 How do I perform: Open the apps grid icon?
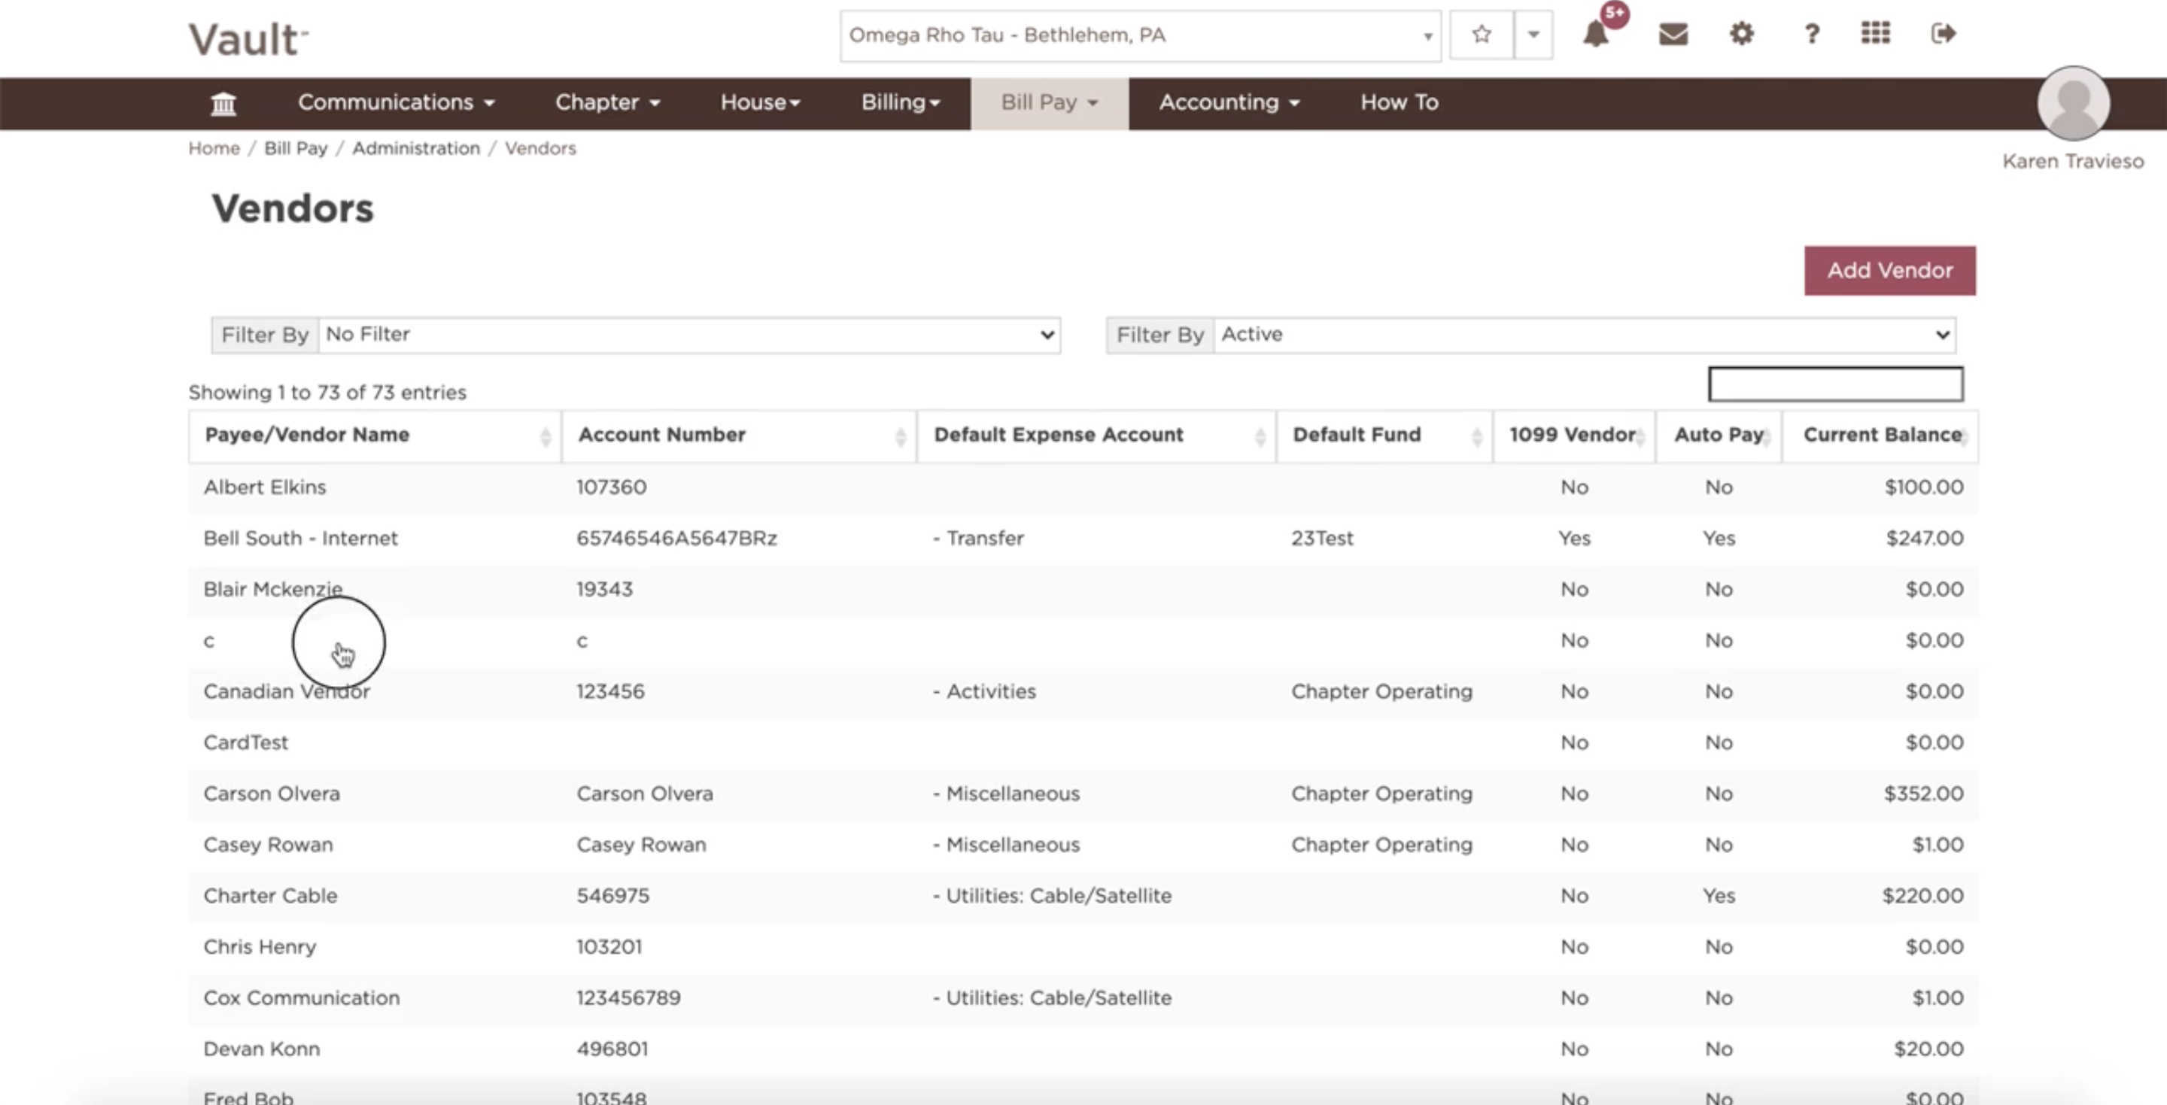(x=1875, y=34)
